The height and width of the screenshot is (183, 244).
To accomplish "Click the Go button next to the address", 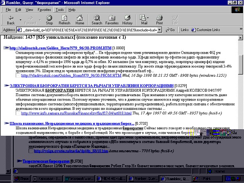I will (170, 30).
